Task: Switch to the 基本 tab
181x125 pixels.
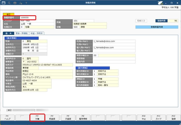Action: 9,33
